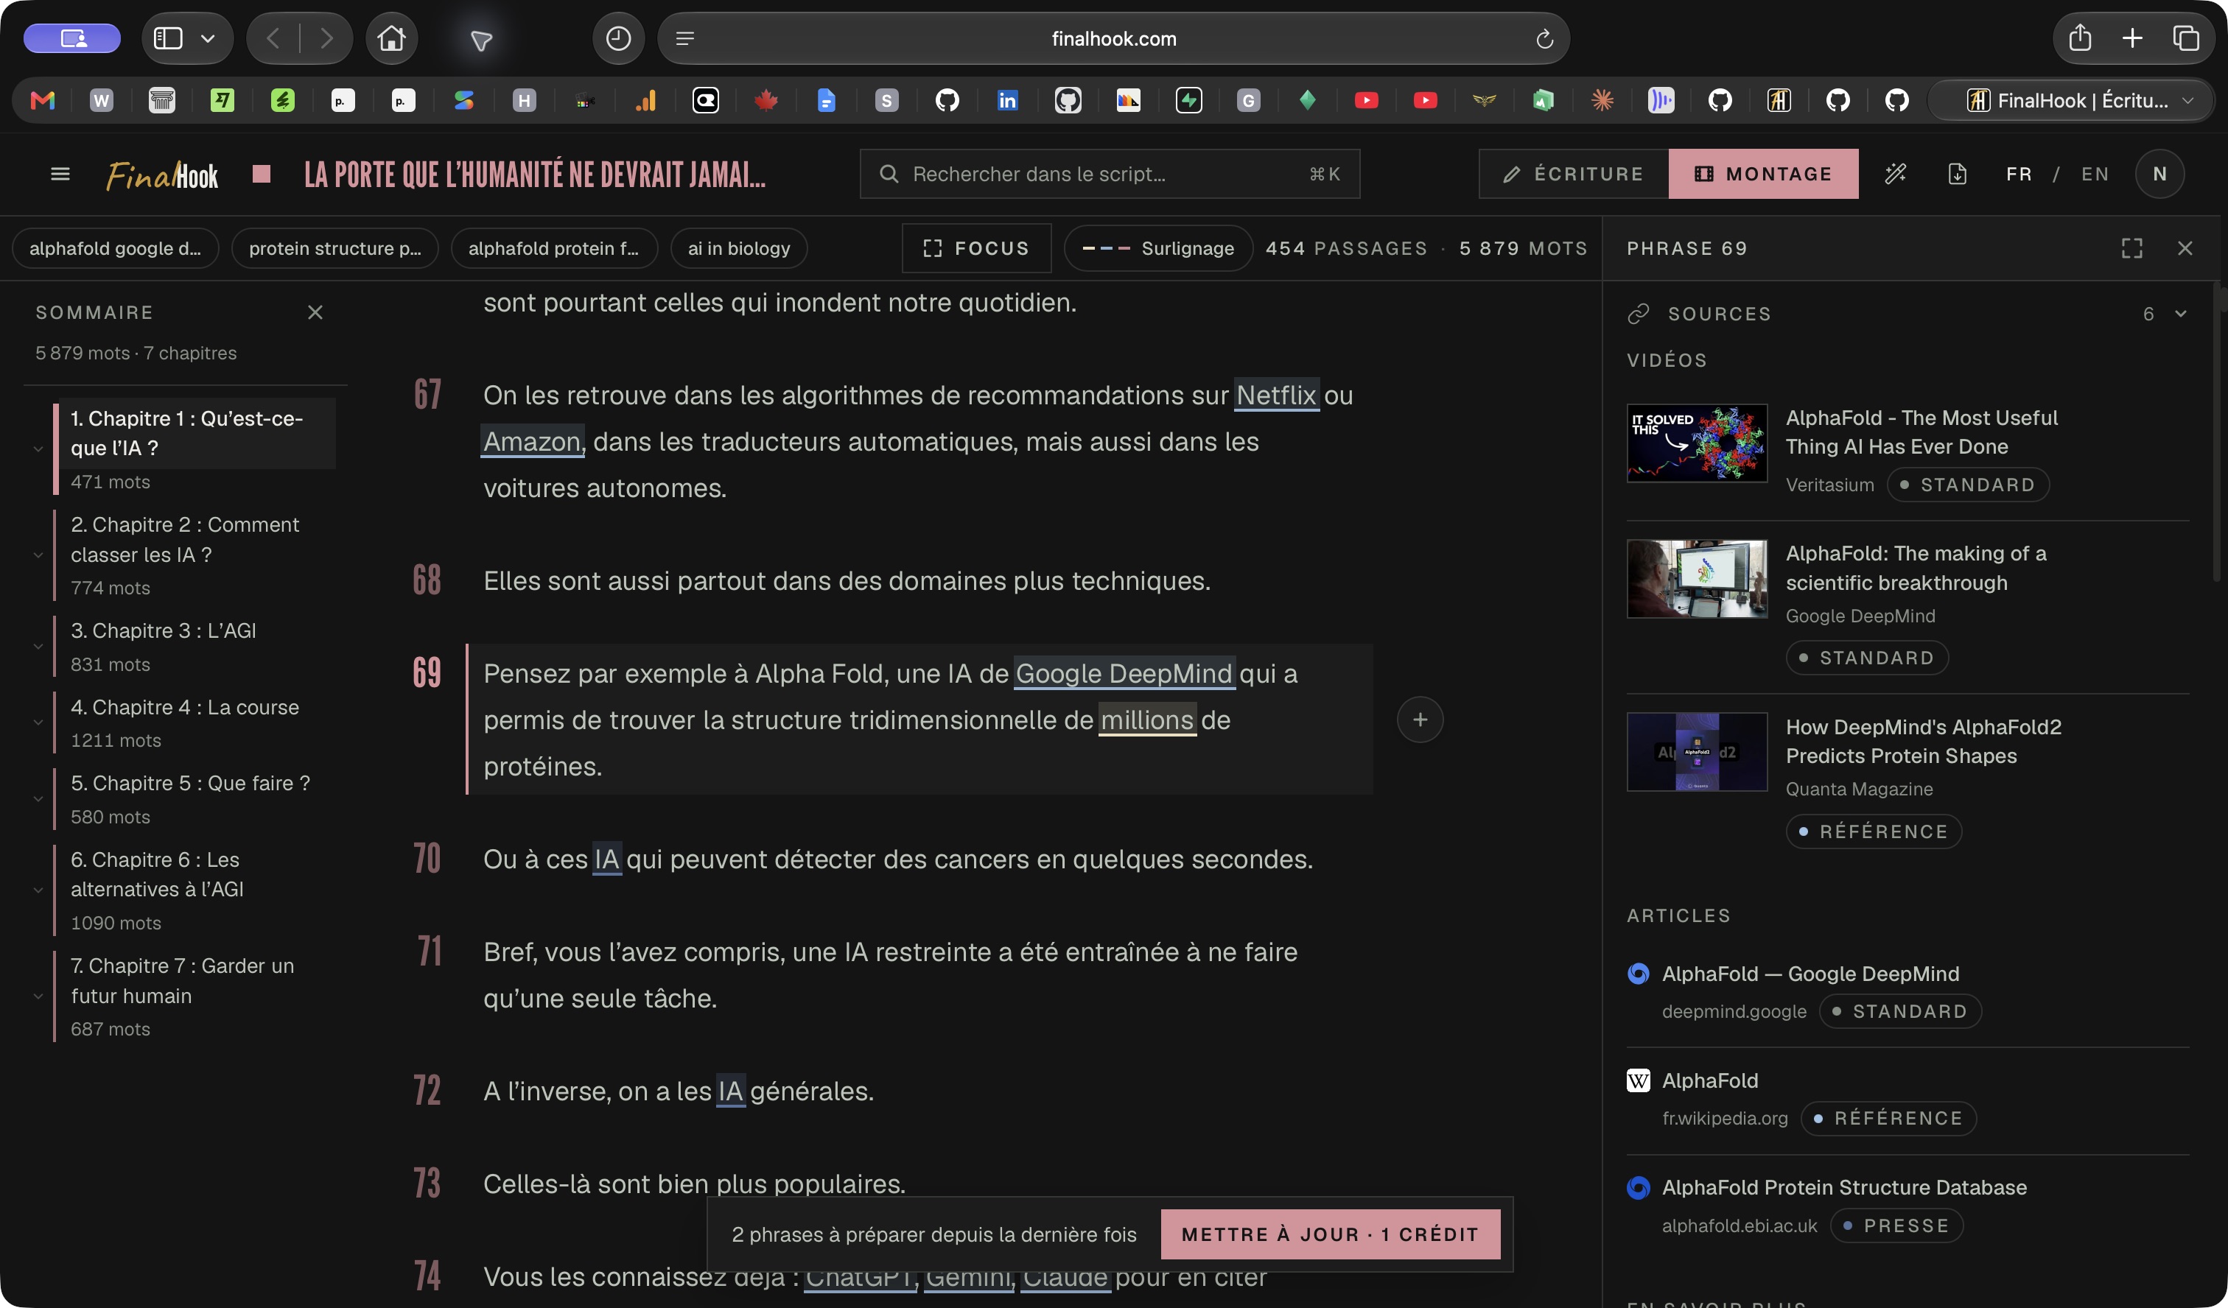Switch language to EN

tap(2095, 174)
